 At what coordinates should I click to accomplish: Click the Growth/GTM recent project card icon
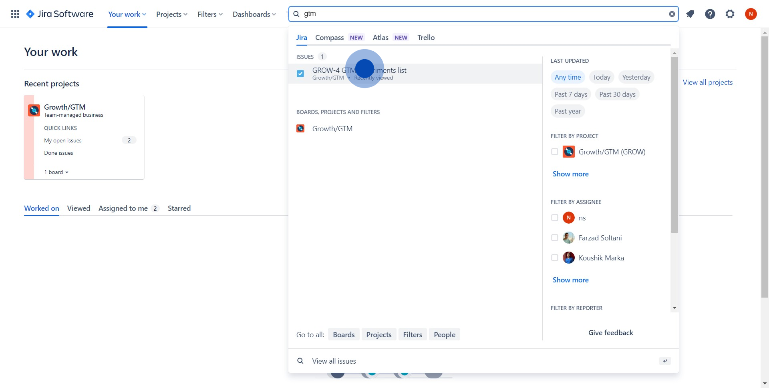34,110
